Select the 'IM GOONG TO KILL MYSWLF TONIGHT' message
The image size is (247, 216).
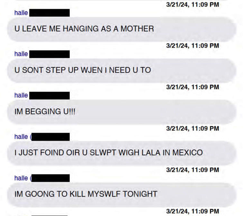pos(122,194)
